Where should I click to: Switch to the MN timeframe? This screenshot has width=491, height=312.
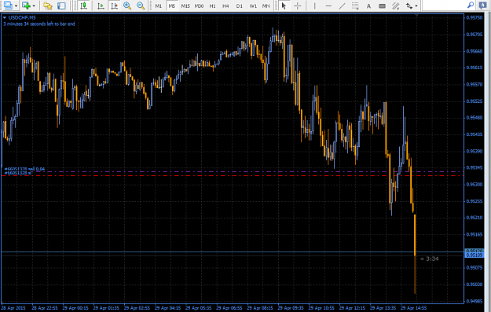tap(266, 6)
